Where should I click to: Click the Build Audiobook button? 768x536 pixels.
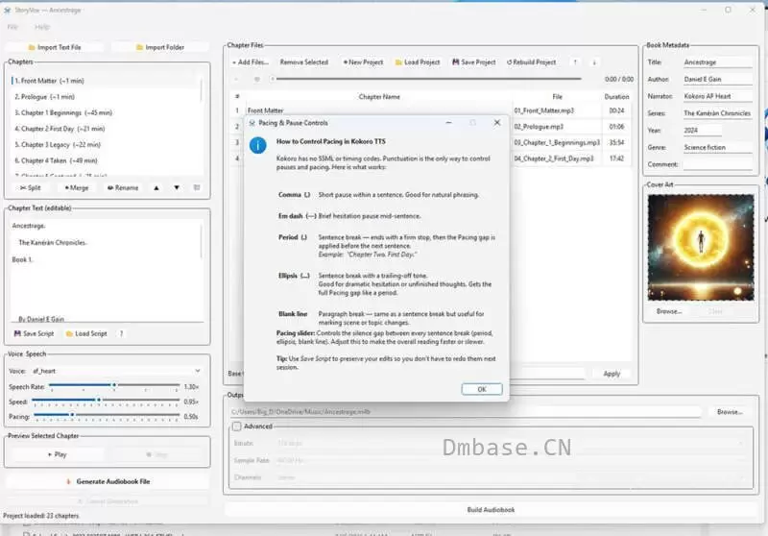(x=491, y=510)
